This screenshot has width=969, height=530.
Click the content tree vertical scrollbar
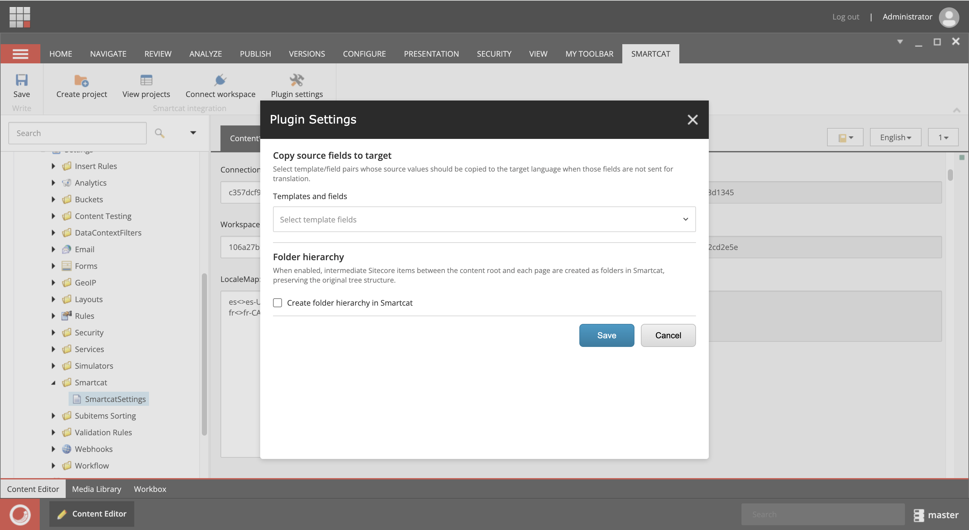click(204, 354)
